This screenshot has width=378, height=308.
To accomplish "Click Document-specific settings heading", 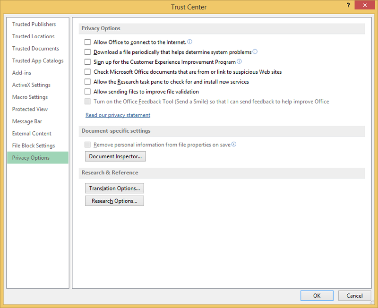I will coord(116,131).
